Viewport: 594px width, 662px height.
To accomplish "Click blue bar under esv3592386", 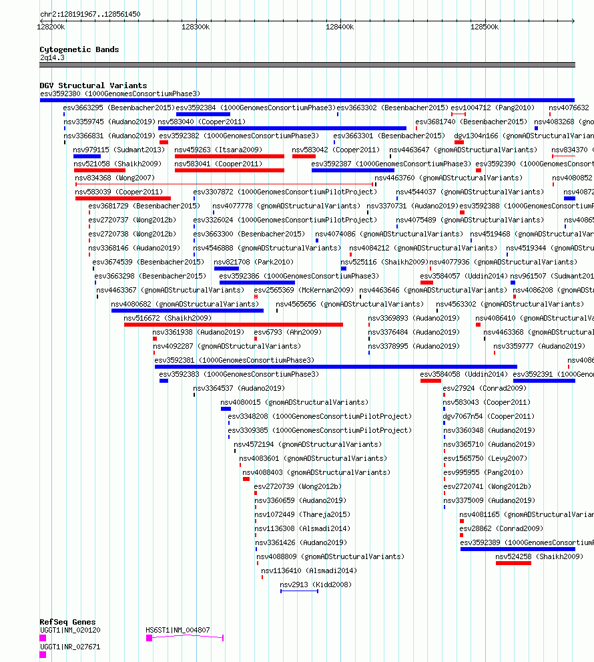I will (258, 283).
